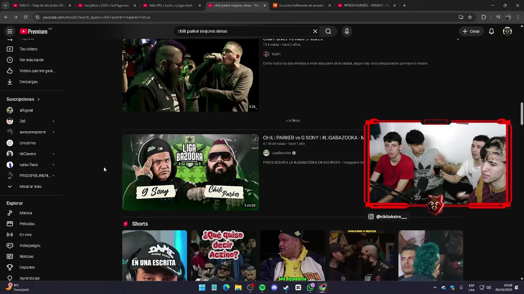
Task: Open Steam from the taskbar
Action: click(286, 287)
